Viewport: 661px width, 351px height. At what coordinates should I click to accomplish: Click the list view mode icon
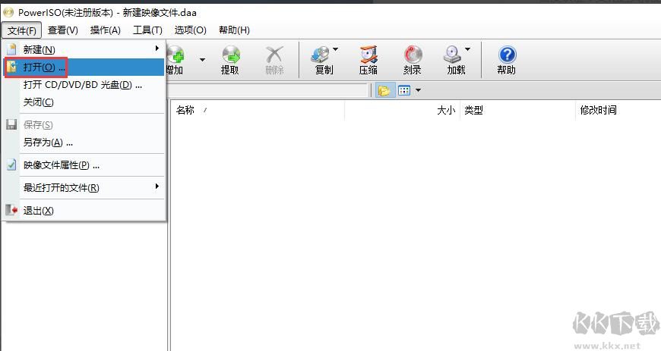(x=404, y=90)
